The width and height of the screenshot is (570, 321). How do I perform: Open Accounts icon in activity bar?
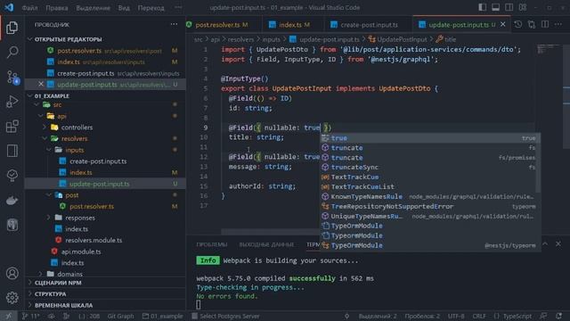click(x=12, y=273)
